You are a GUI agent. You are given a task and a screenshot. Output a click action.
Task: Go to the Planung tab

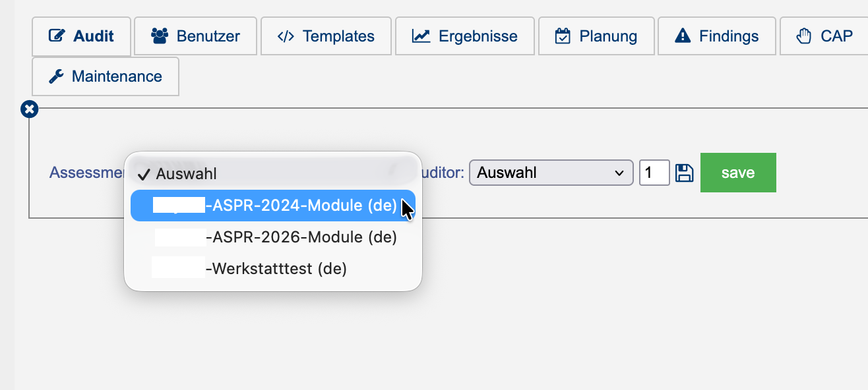(x=596, y=36)
